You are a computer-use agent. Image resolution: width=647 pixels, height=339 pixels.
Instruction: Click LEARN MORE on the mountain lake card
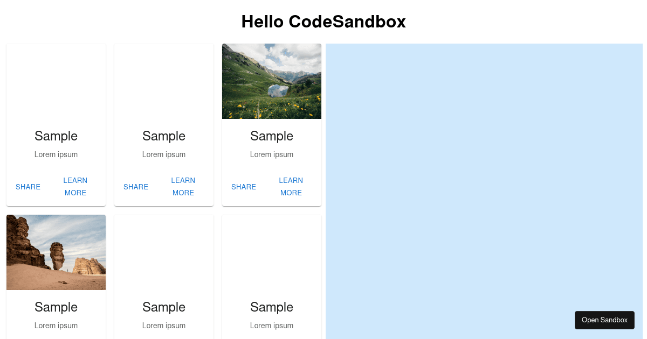[x=291, y=187]
